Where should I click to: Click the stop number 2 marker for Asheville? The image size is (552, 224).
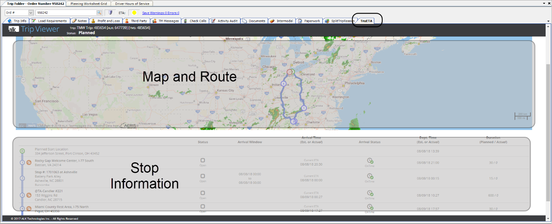22,178
